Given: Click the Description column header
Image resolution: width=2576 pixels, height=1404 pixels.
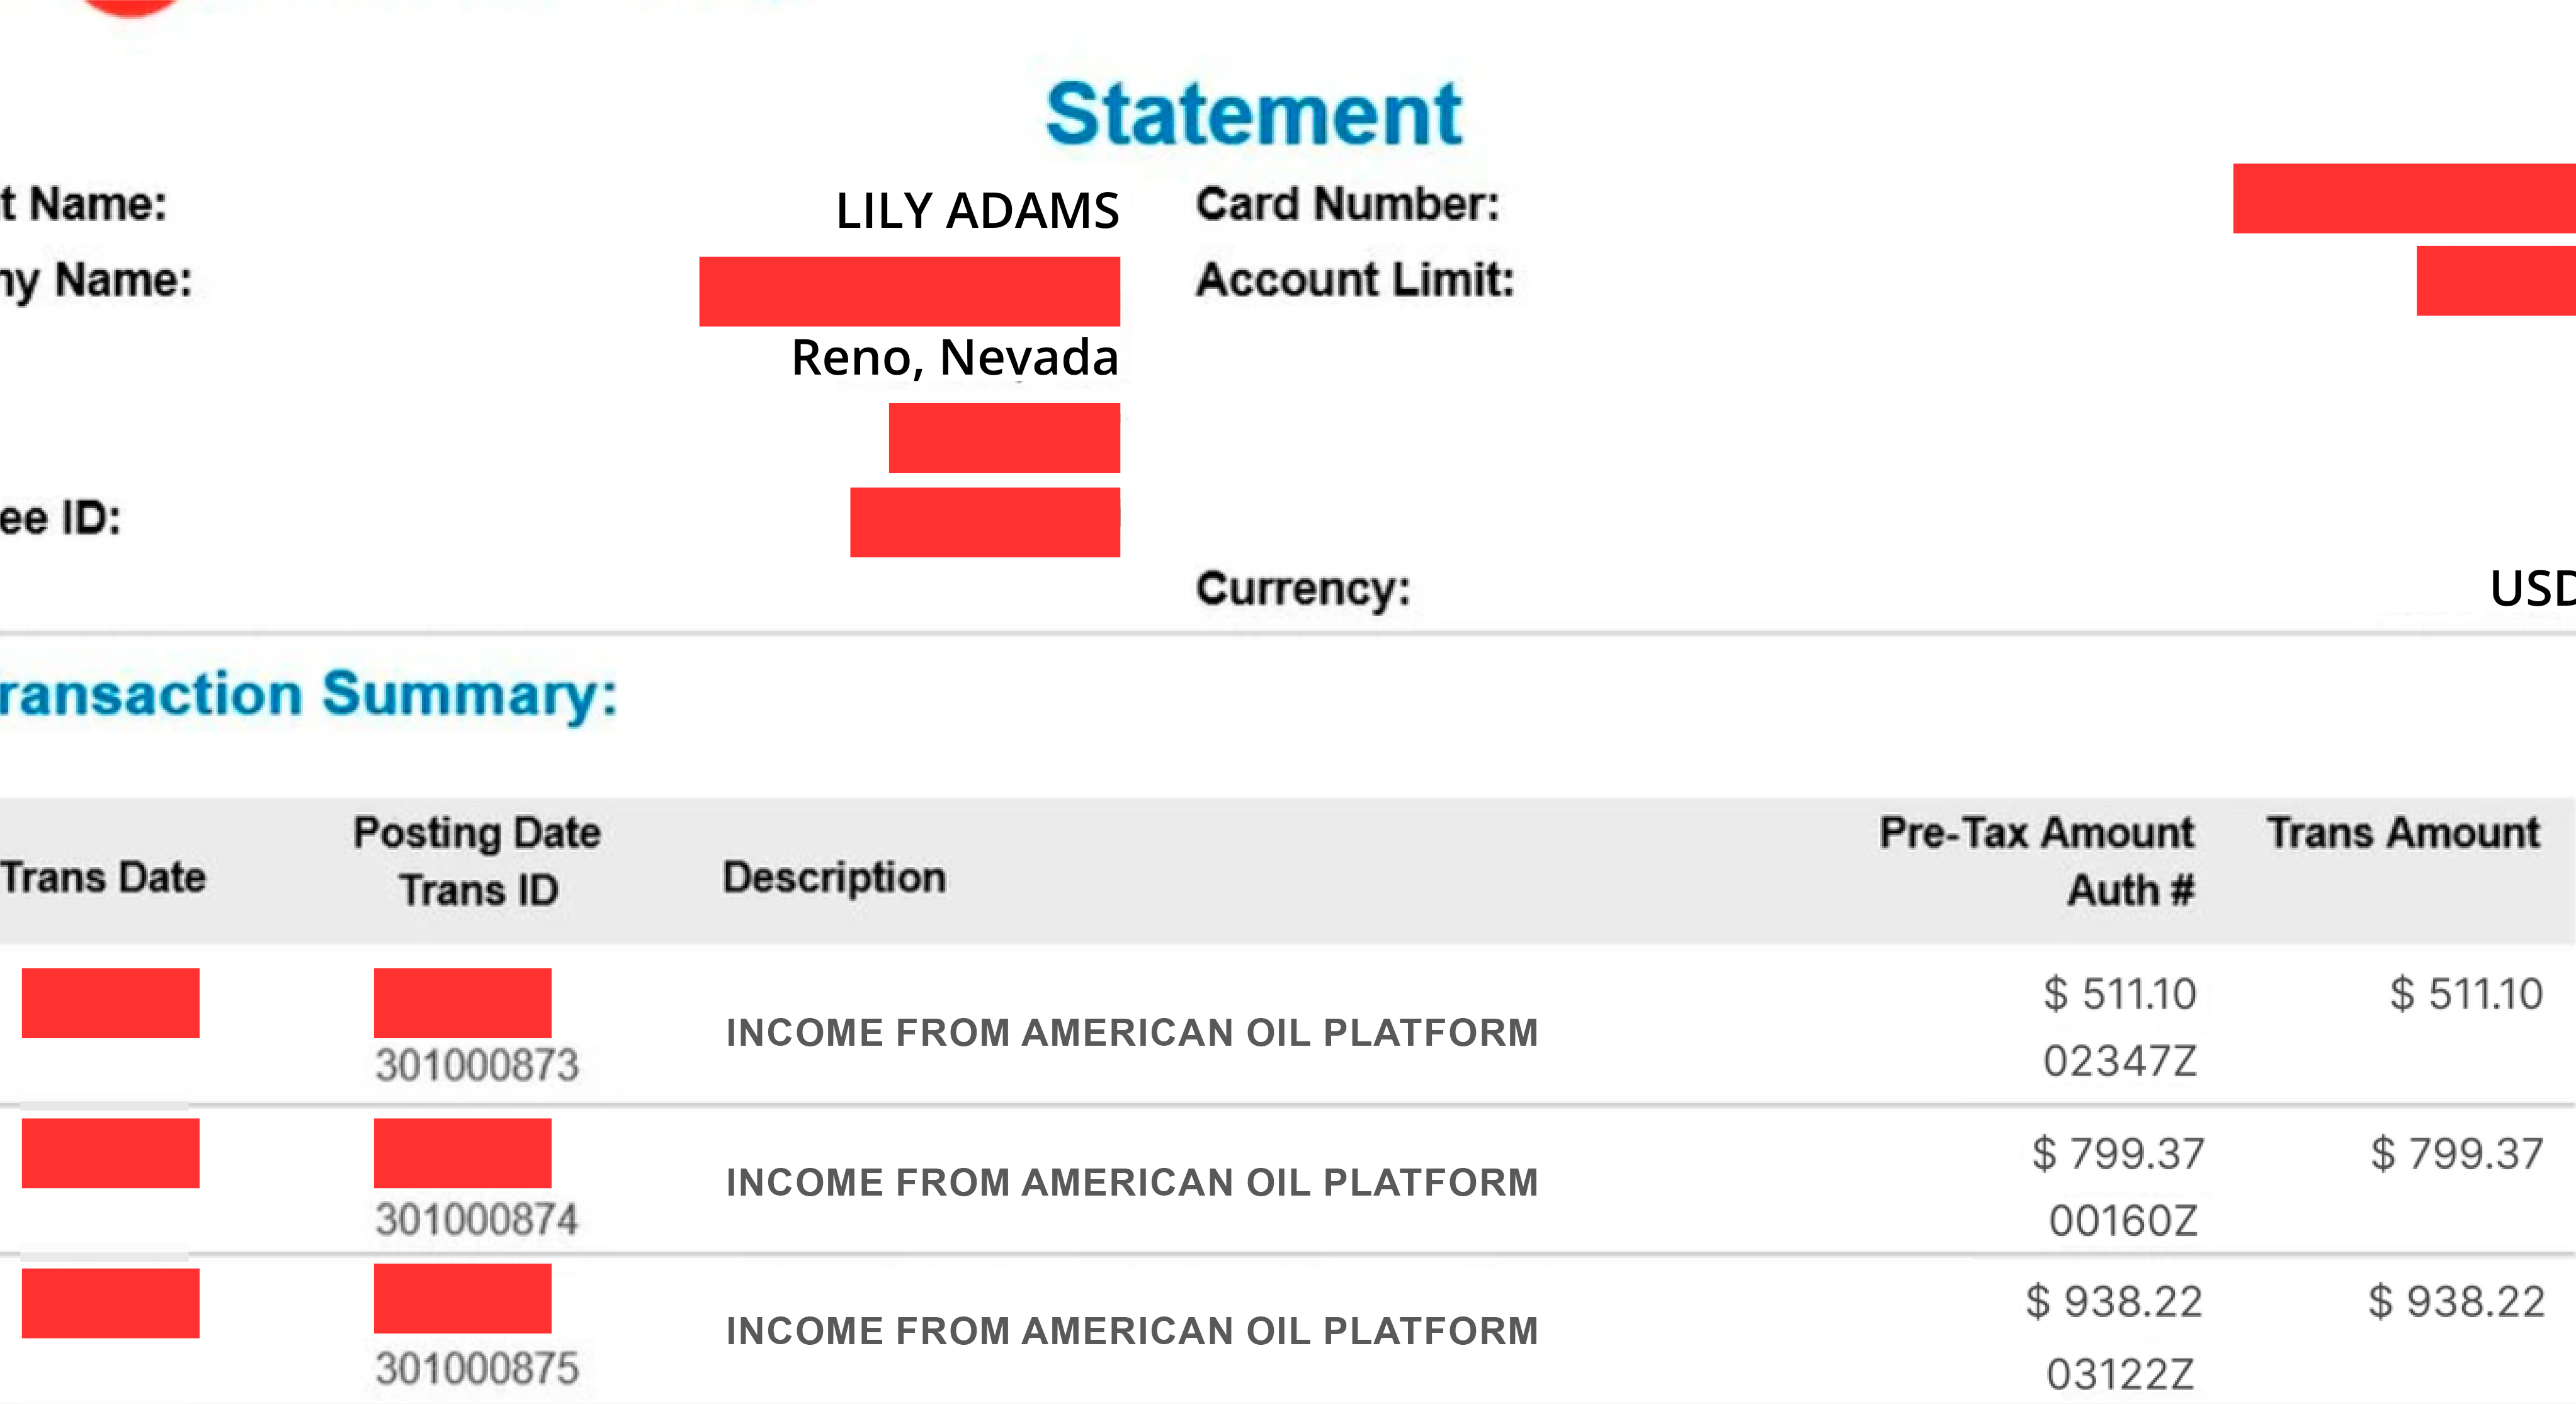Looking at the screenshot, I should tap(834, 877).
